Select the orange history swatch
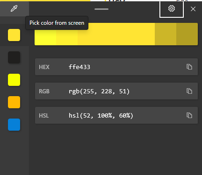Viewport: 202px width, 175px height. [14, 102]
